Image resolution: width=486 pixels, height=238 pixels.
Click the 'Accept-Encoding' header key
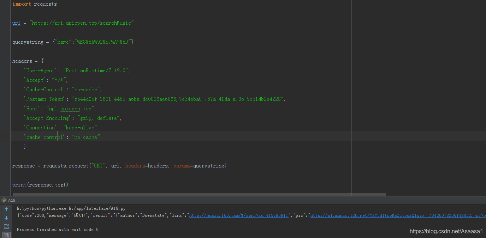(47, 118)
